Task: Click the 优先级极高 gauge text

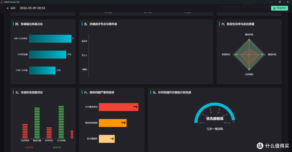Action: coord(215,119)
